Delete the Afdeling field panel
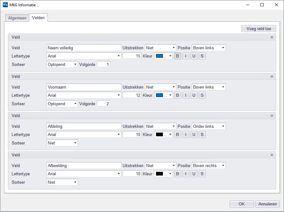The width and height of the screenshot is (284, 212). (272, 116)
